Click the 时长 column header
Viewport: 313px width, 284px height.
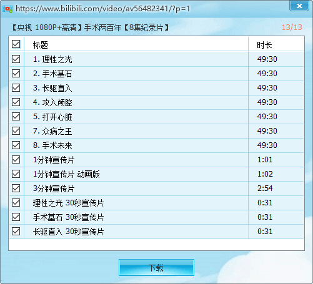point(264,45)
